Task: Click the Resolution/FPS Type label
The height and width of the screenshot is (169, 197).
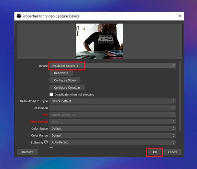Action: (x=34, y=101)
